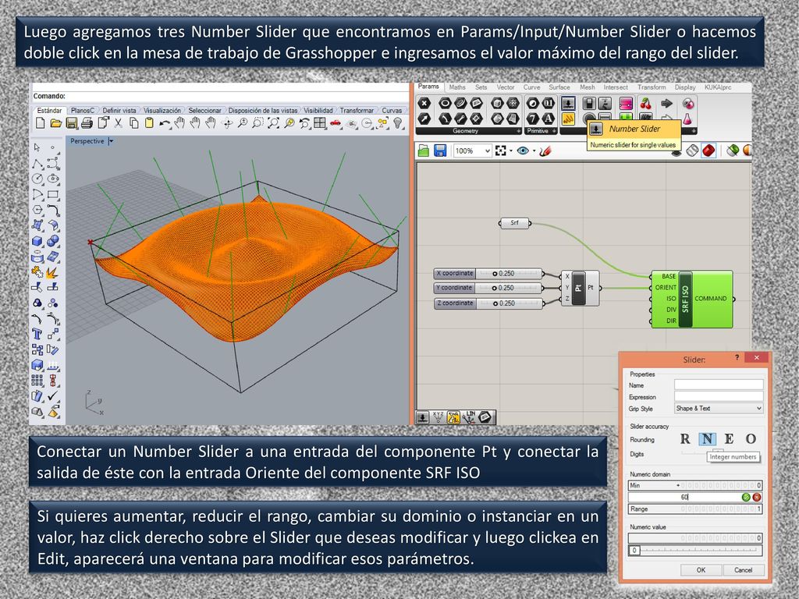Switch to the Maths tab in Grasshopper

point(457,87)
